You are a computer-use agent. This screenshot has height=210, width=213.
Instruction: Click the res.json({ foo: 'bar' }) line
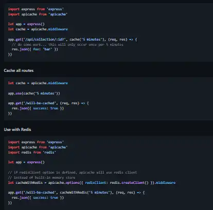(x=35, y=49)
